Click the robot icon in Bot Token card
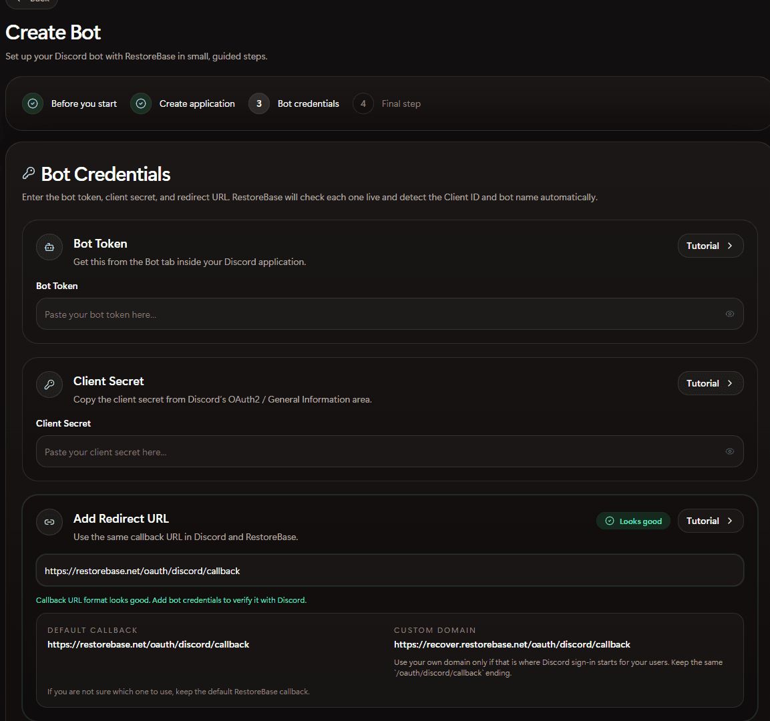Image resolution: width=770 pixels, height=721 pixels. 49,247
